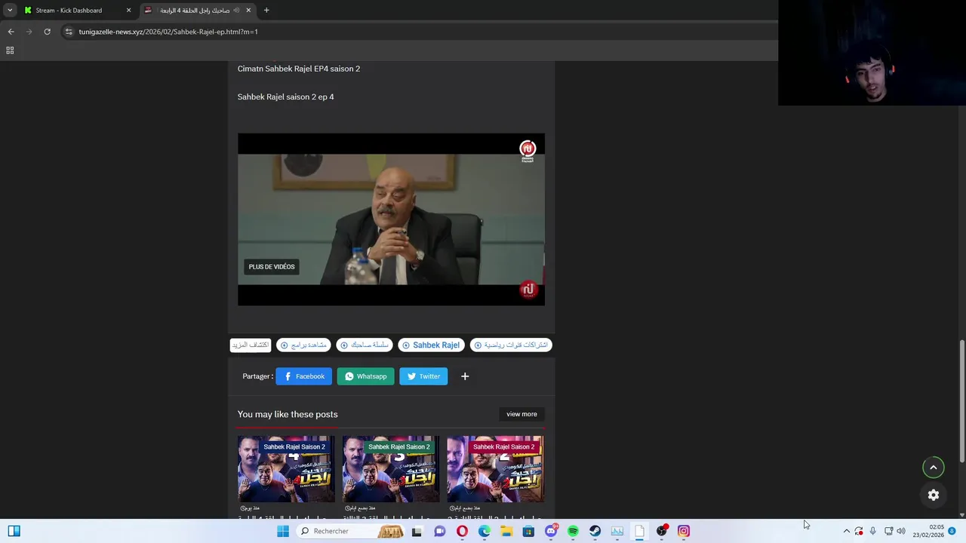966x543 pixels.
Task: Click the اكتشاف المزيد tag
Action: point(251,345)
